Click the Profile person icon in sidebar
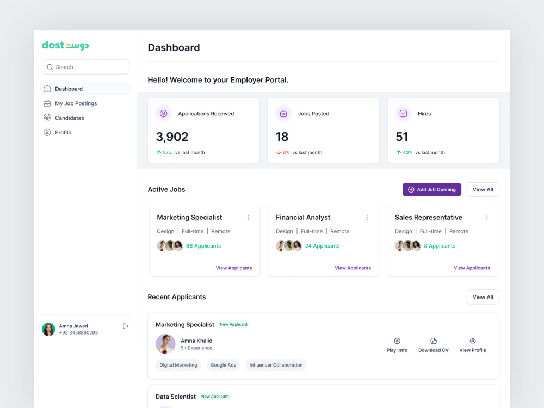The width and height of the screenshot is (544, 408). tap(47, 133)
